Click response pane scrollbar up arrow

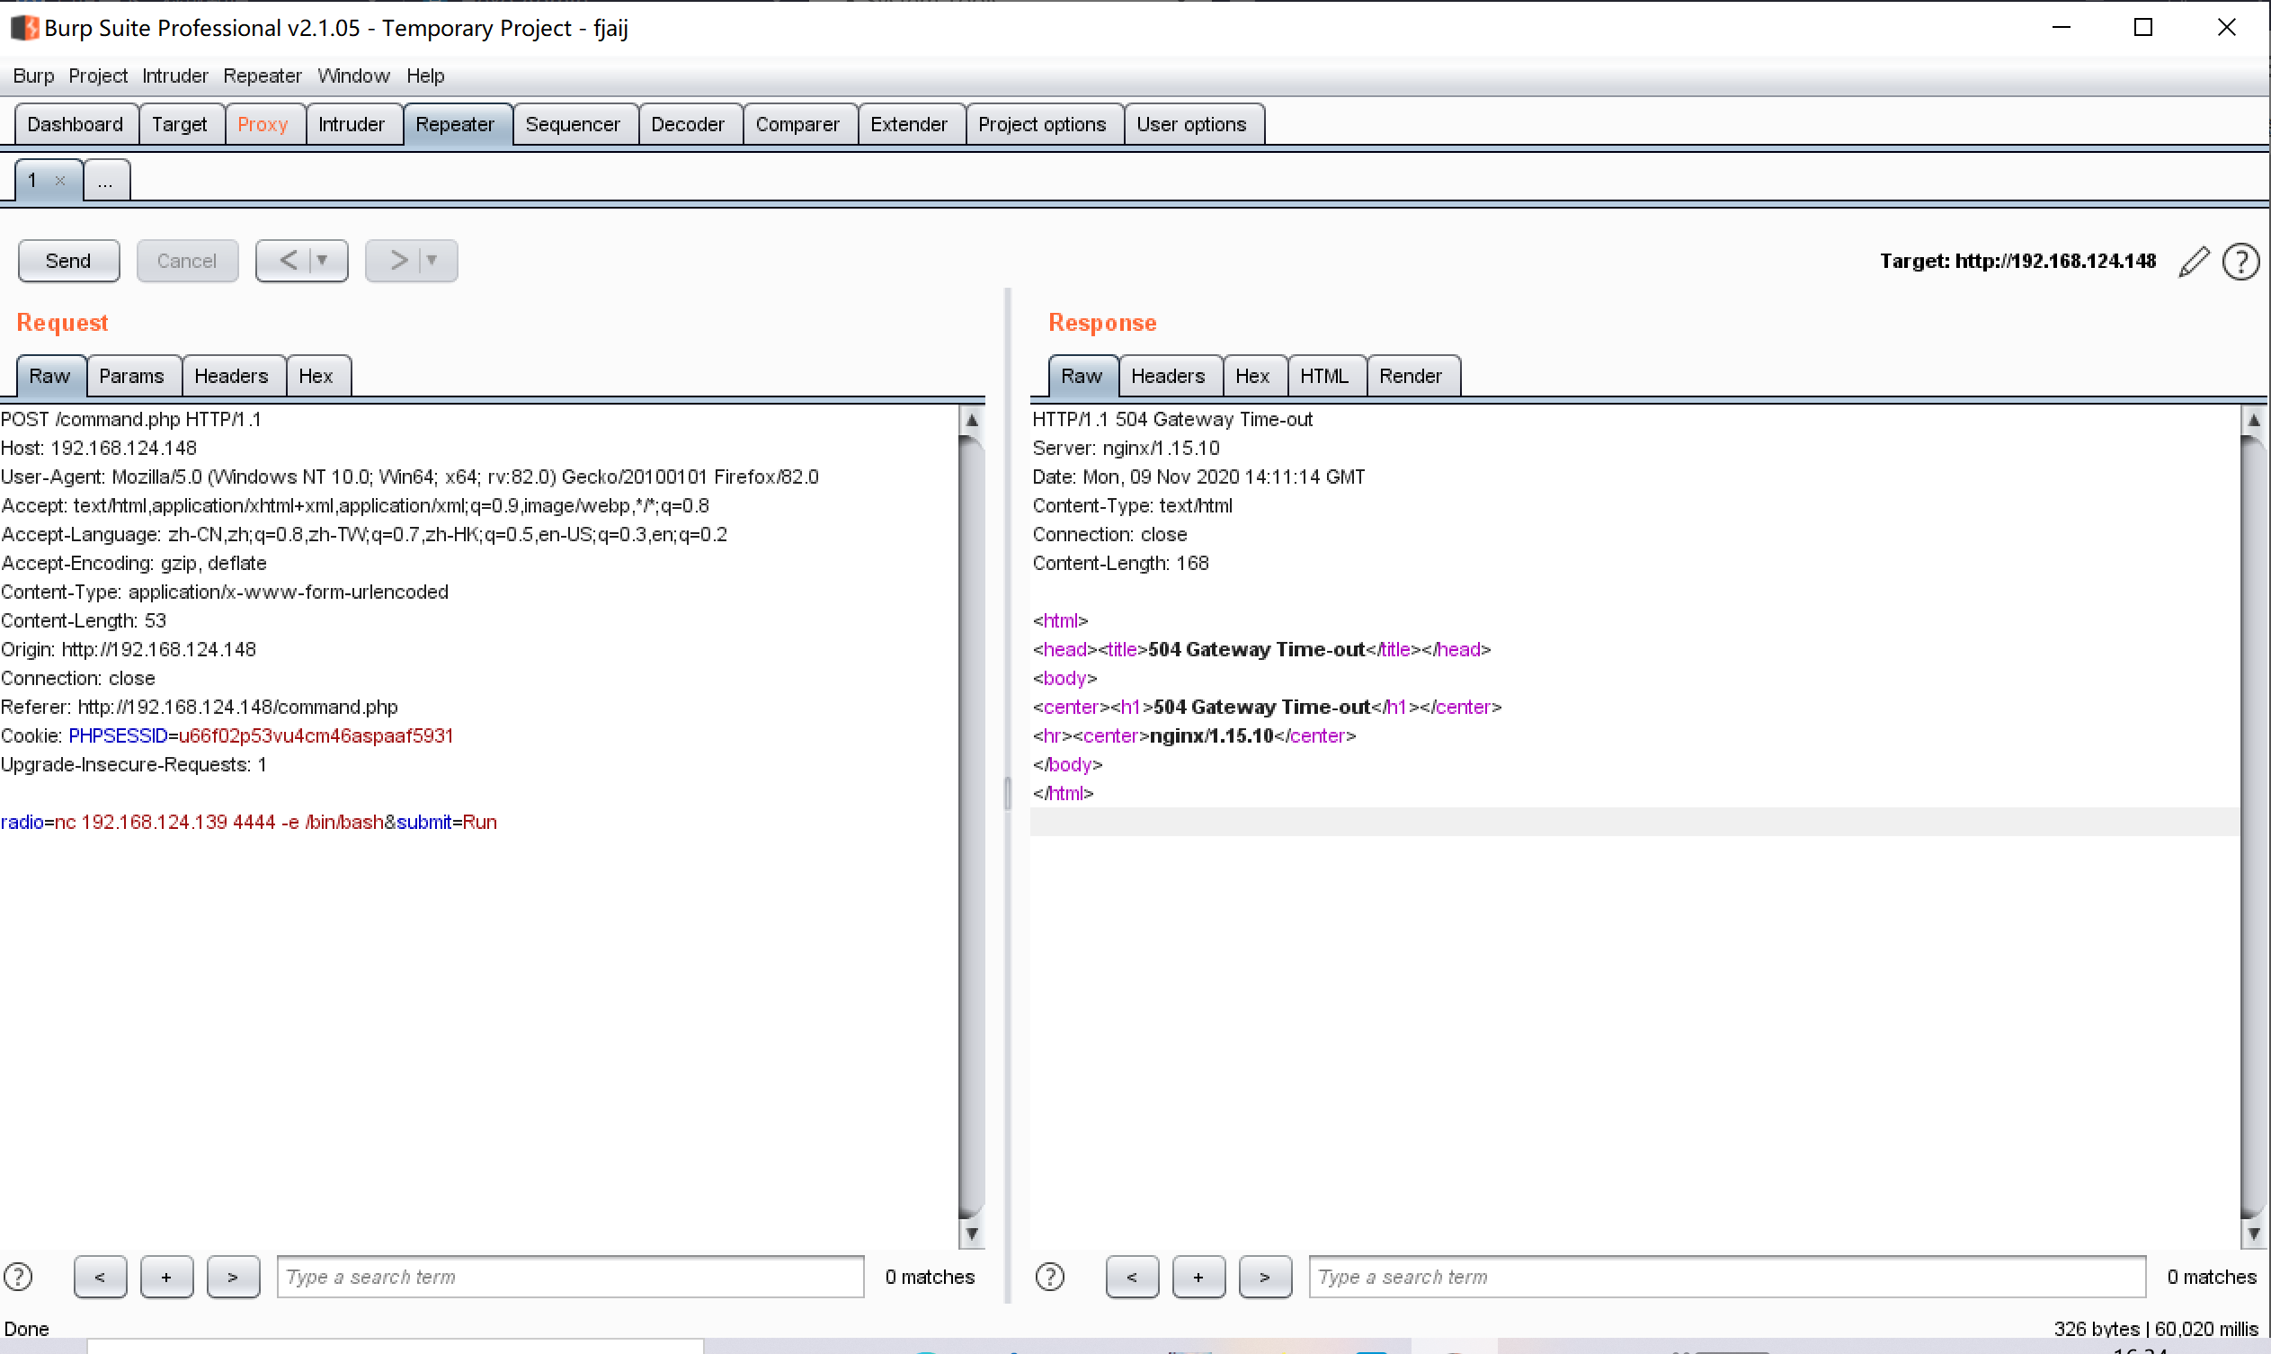click(2254, 421)
